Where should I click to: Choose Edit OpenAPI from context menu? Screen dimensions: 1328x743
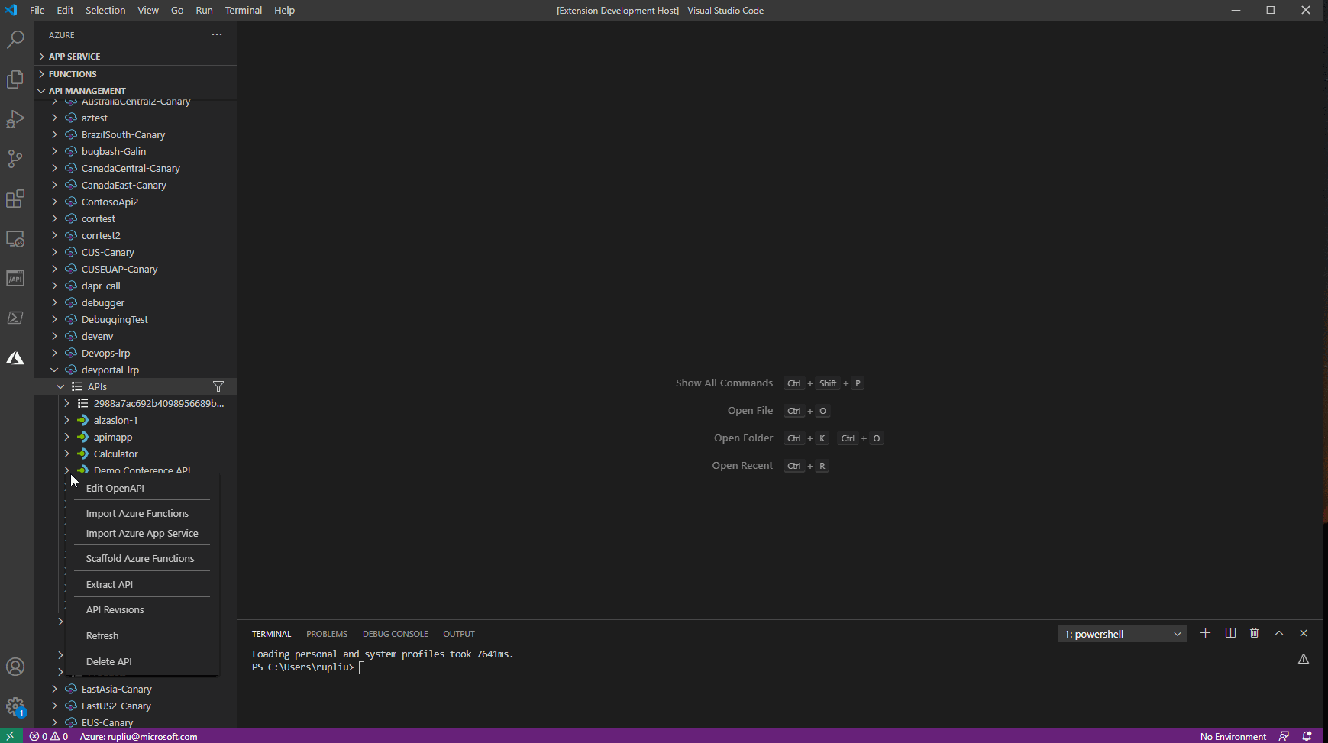coord(143,488)
